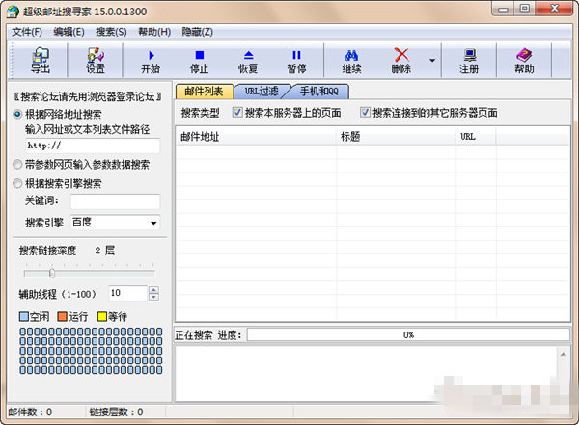Click the 恢复 restore toolbar icon
This screenshot has width=579, height=425.
[248, 61]
